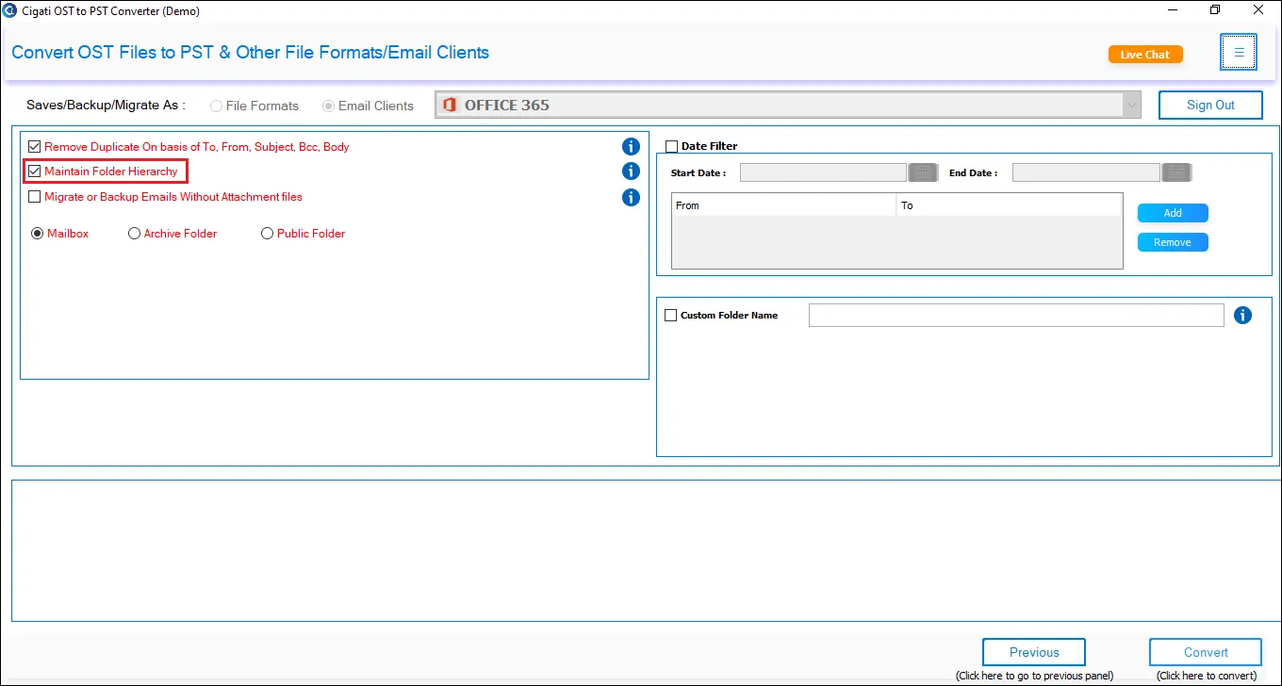Image resolution: width=1282 pixels, height=686 pixels.
Task: Expand the OFFICE 365 dropdown
Action: [1132, 106]
